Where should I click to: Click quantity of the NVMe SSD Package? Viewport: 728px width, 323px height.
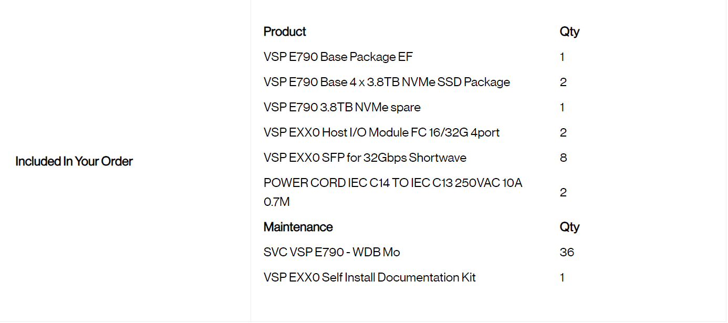point(563,82)
